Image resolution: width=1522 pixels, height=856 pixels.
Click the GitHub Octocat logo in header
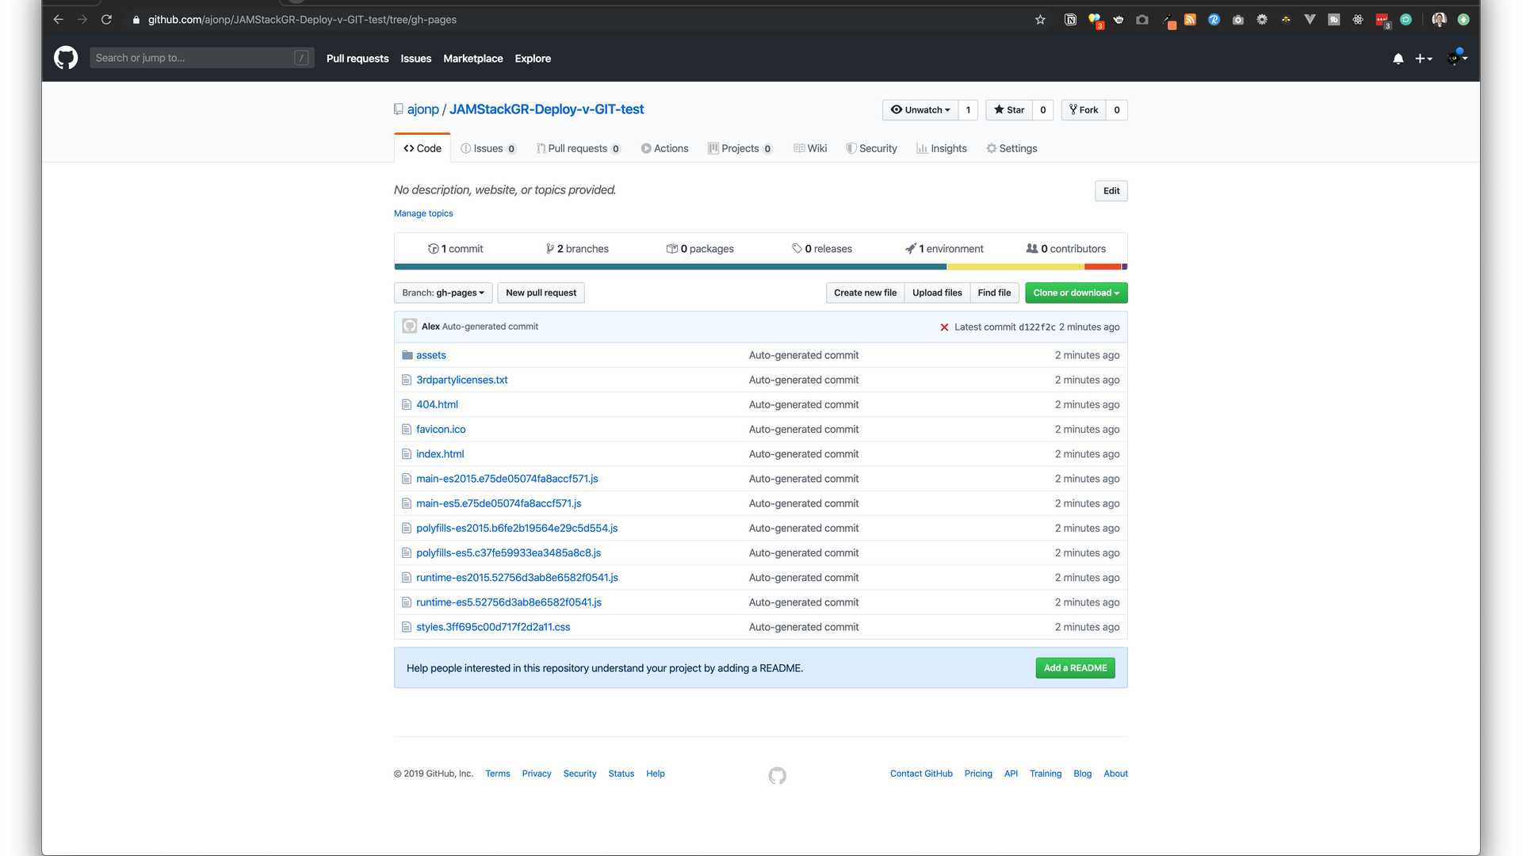(66, 58)
